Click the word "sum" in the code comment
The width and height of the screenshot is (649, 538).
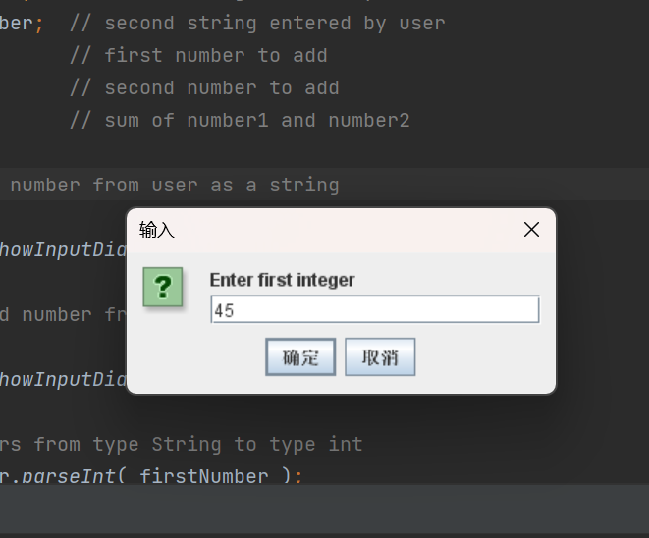click(x=122, y=120)
